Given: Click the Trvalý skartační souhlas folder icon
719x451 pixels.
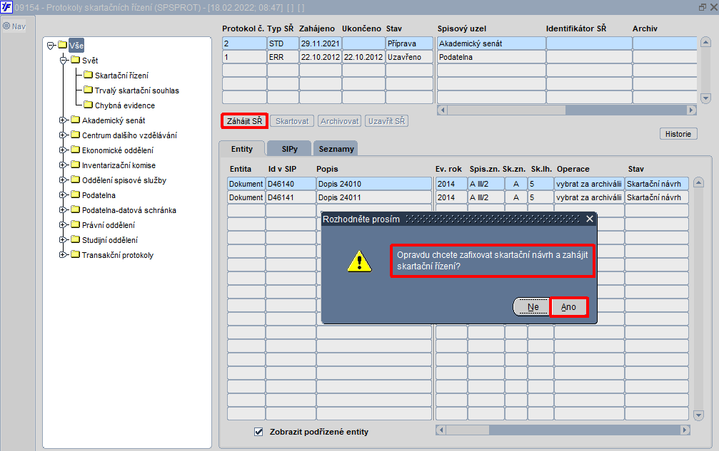Looking at the screenshot, I should [89, 90].
